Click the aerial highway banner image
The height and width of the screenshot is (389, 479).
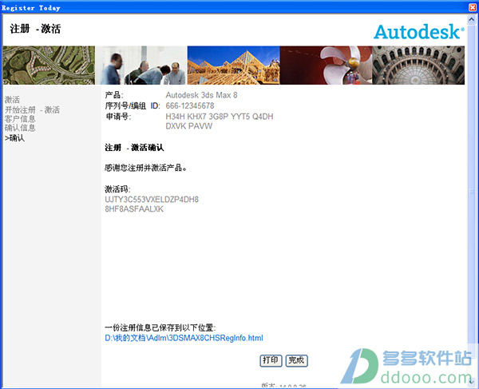(49, 65)
